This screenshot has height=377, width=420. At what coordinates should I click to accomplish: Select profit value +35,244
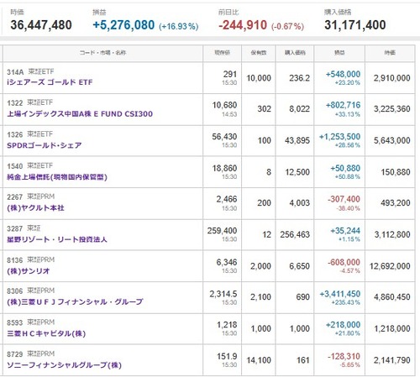tap(345, 231)
